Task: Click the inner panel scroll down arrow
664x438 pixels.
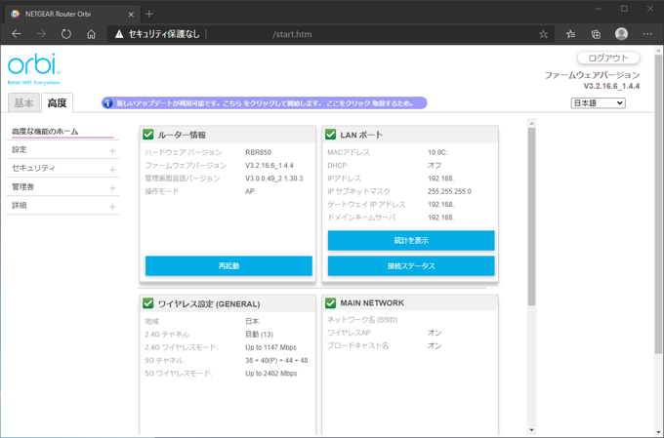Action: (532, 430)
